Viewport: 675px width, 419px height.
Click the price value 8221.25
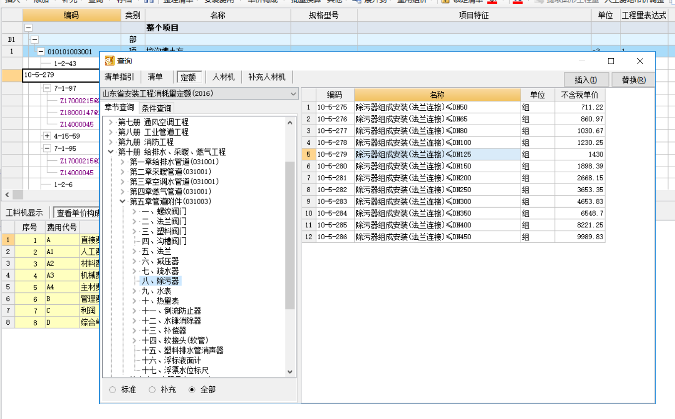(x=590, y=225)
